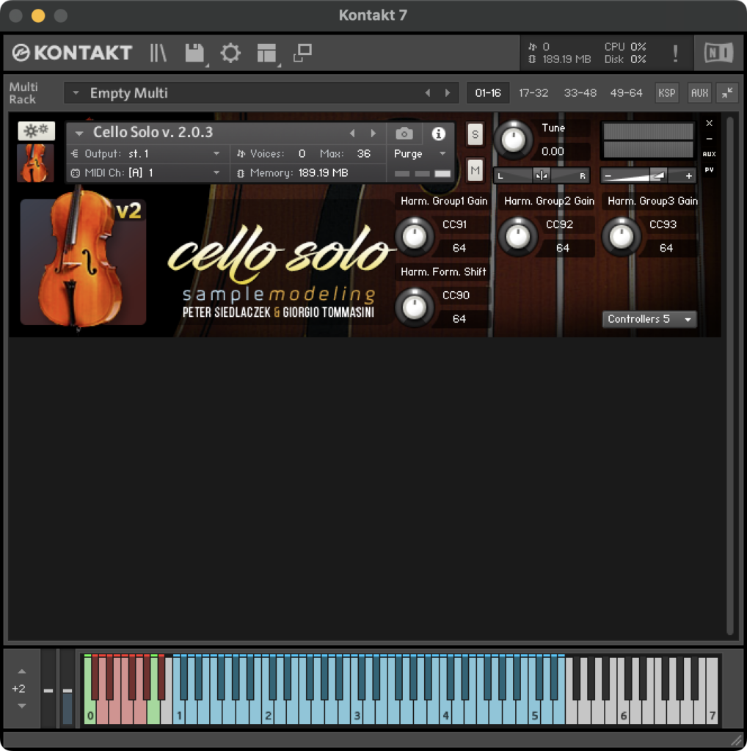This screenshot has height=751, width=747.
Task: Show instrument info icon
Action: 439,133
